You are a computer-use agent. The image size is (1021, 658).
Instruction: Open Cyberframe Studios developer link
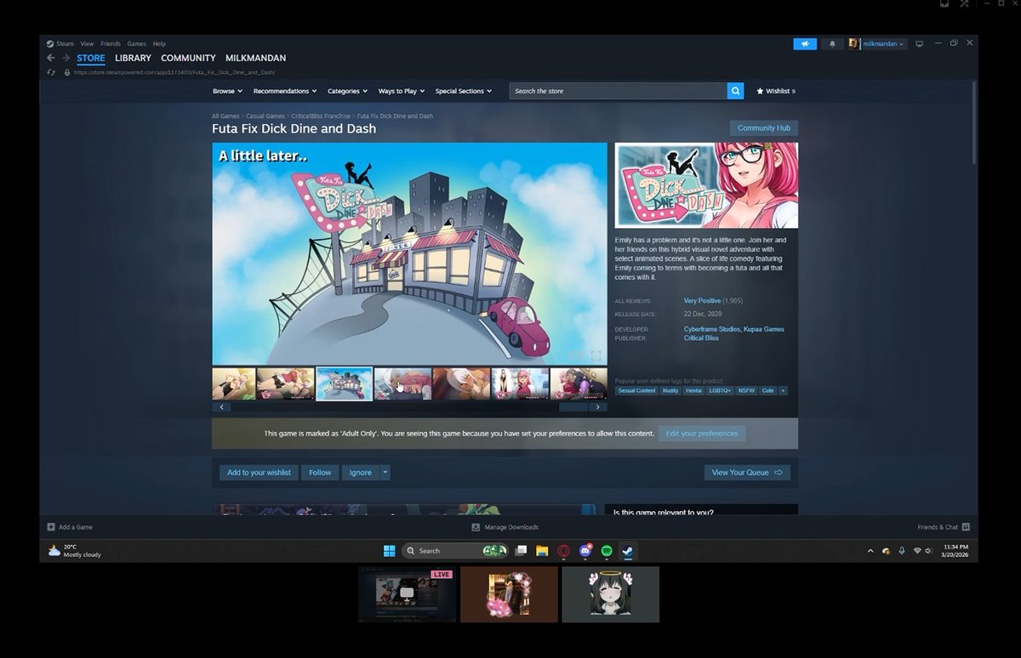pos(711,329)
